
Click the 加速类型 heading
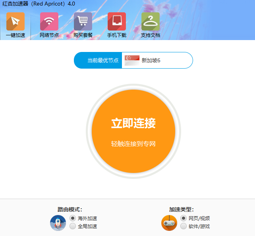pyautogui.click(x=182, y=210)
